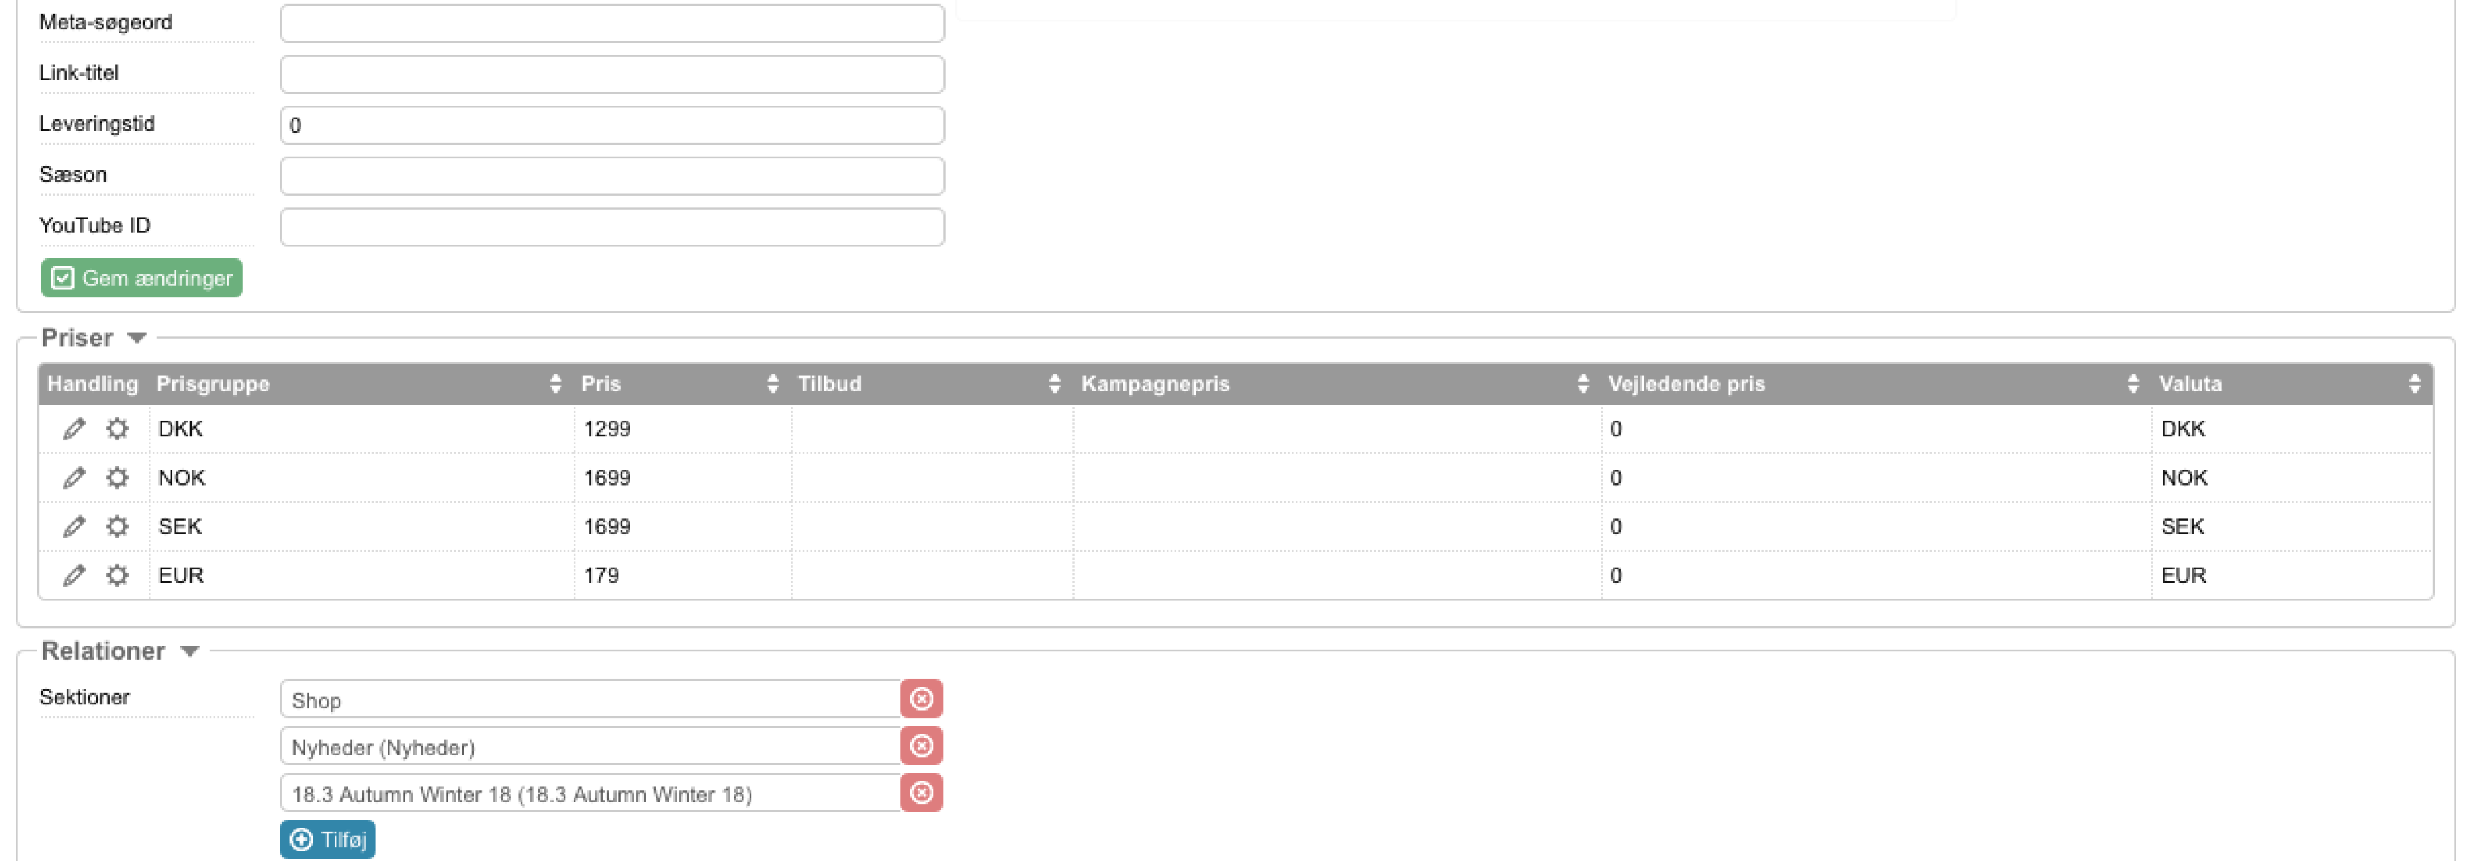Click EUR in the Valuta column
The image size is (2472, 861).
[x=2183, y=575]
